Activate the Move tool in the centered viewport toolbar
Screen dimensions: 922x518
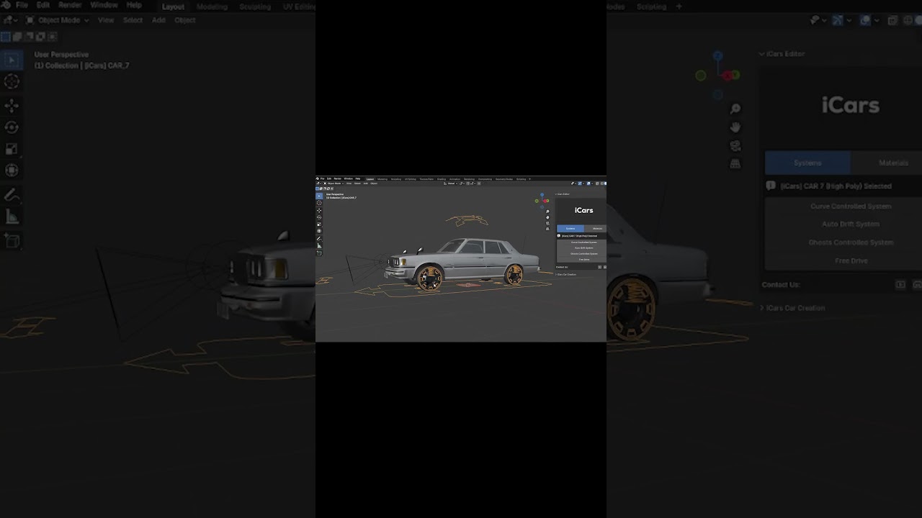319,211
